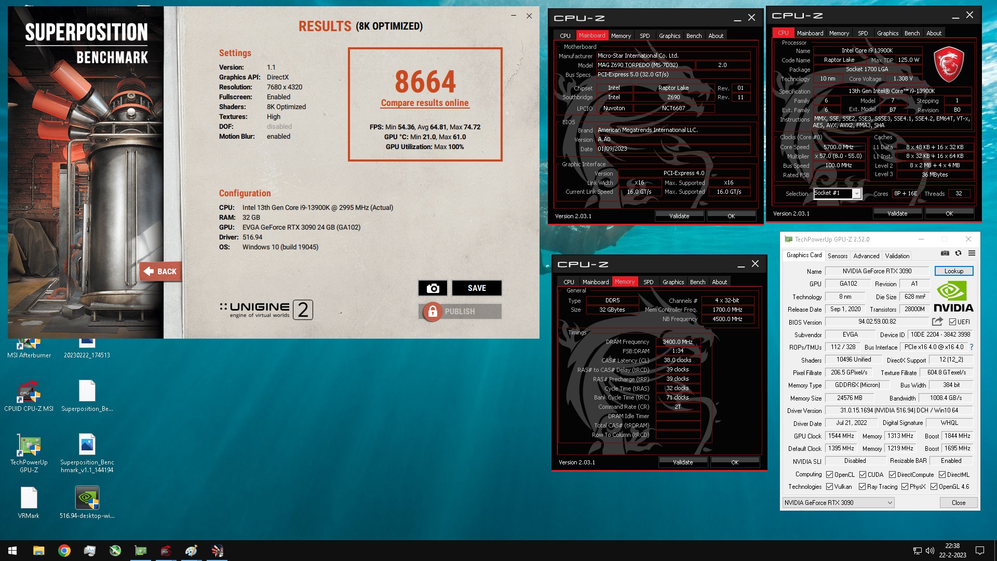
Task: Click the NVIDIA GeForce RTX 3090 name field
Action: click(877, 271)
